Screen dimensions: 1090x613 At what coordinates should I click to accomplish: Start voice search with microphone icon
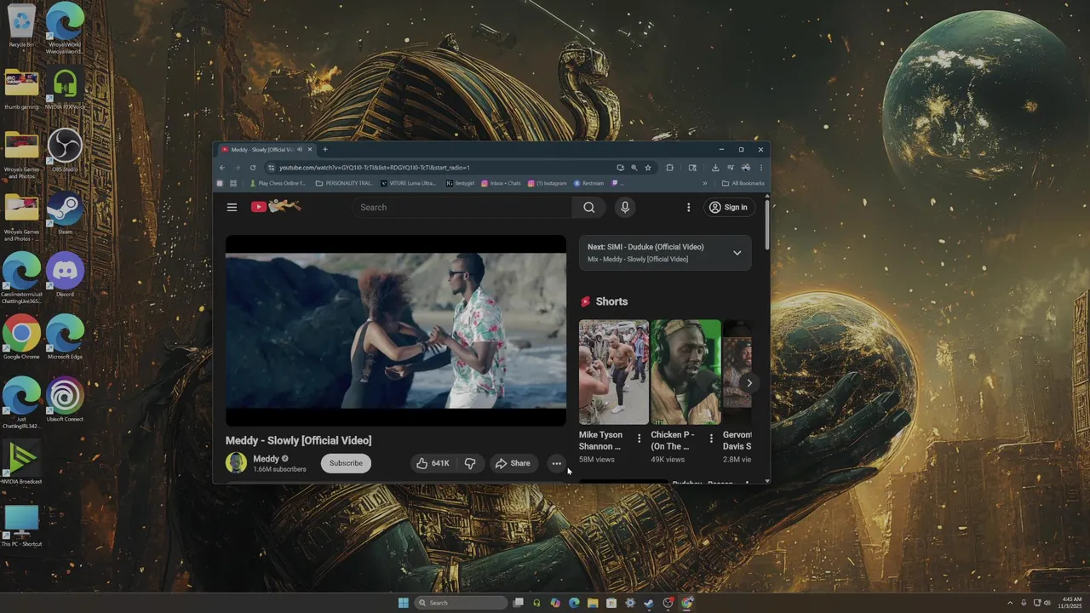[625, 207]
